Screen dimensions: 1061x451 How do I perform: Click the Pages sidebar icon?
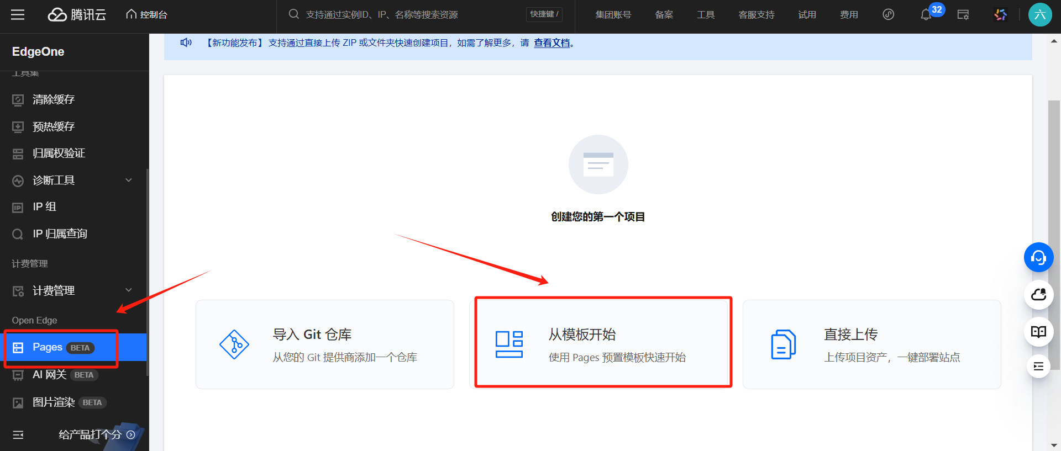pyautogui.click(x=18, y=348)
